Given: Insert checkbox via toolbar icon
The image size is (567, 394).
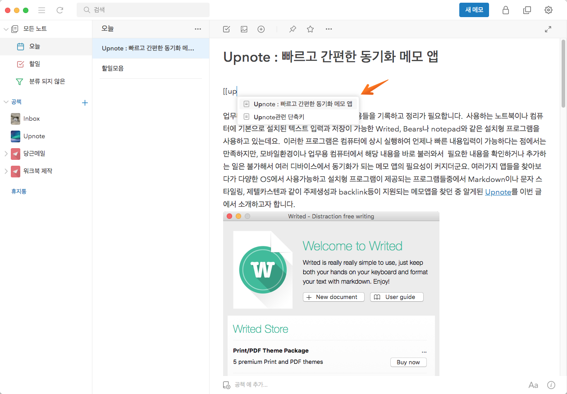Looking at the screenshot, I should click(x=227, y=29).
